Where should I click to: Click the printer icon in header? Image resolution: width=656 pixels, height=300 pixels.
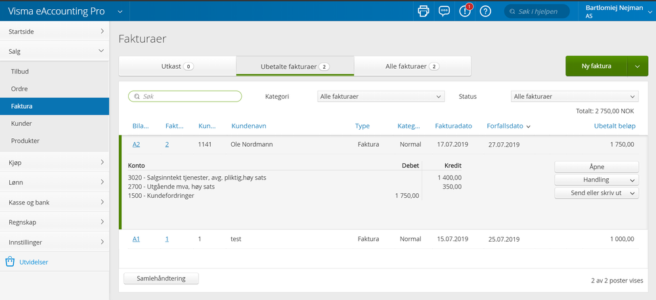point(424,11)
